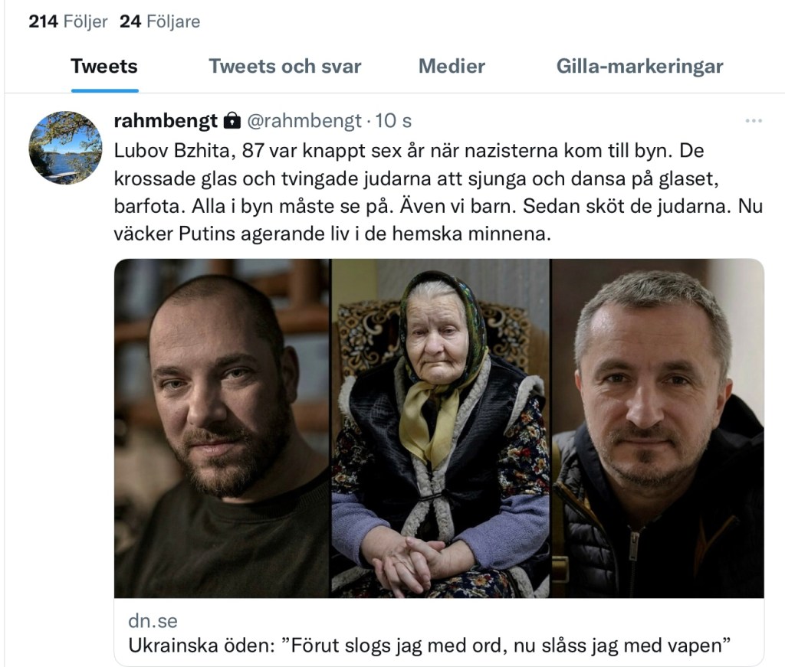Click the blue underline beneath Tweets tab

click(104, 90)
